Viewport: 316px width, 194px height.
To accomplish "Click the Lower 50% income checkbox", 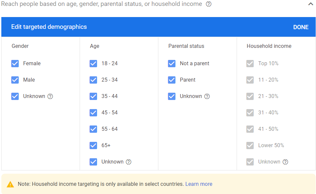I will [250, 145].
